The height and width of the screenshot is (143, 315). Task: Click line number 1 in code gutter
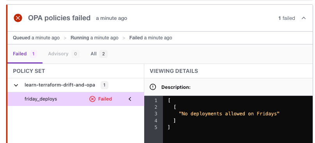pos(156,100)
